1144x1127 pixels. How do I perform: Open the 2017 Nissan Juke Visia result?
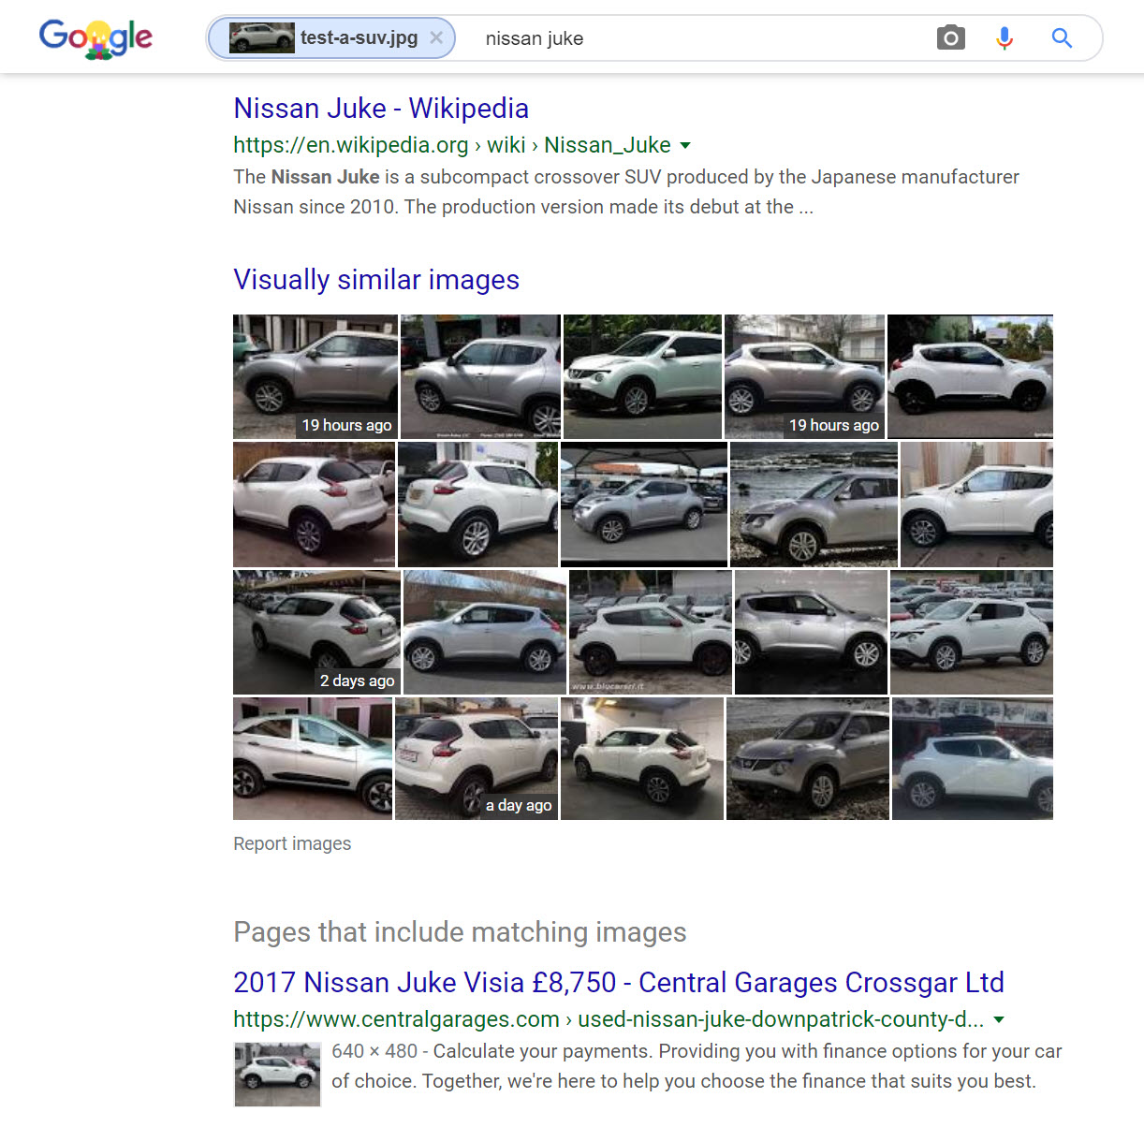click(619, 983)
